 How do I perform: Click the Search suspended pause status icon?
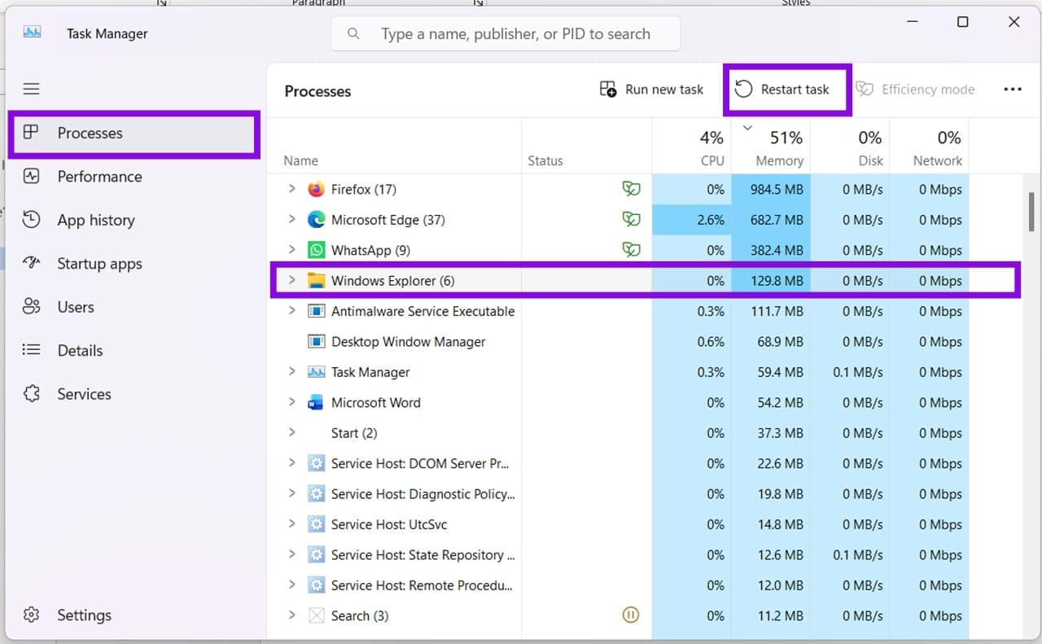pyautogui.click(x=630, y=616)
